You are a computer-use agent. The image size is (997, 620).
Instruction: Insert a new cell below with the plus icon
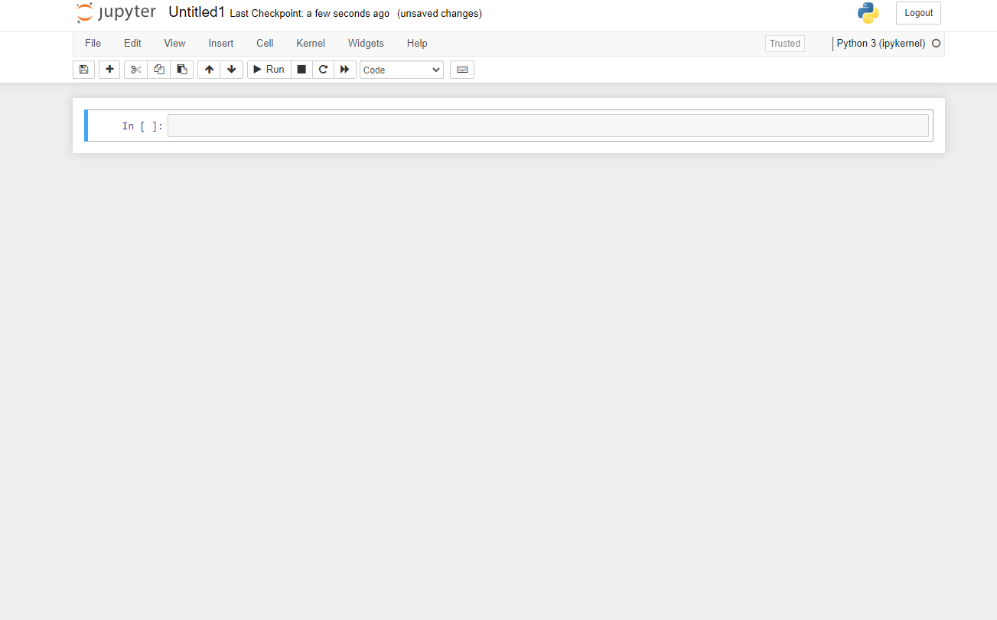tap(109, 69)
